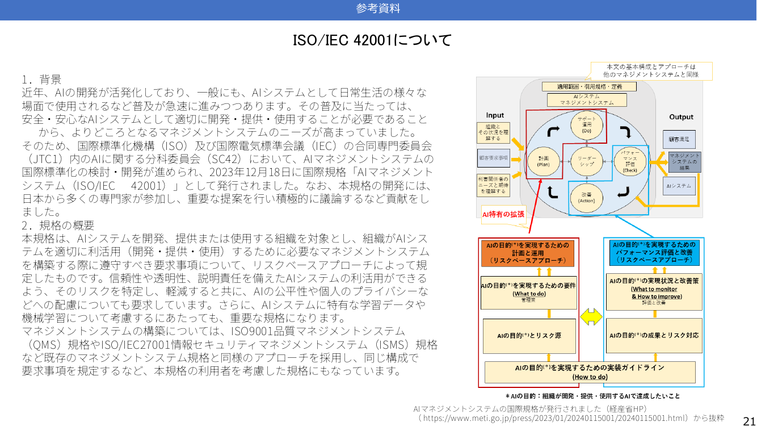
Task: Click the ISO/IEC 42001について slide title
Action: pos(372,40)
